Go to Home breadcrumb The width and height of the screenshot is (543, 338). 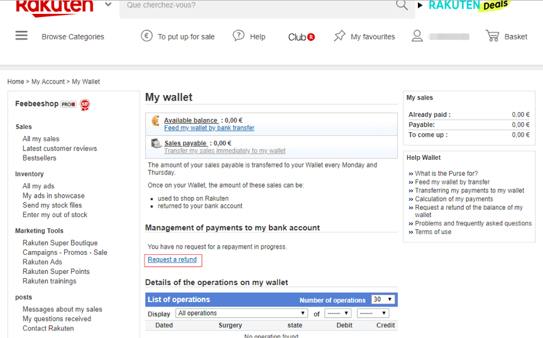(16, 81)
